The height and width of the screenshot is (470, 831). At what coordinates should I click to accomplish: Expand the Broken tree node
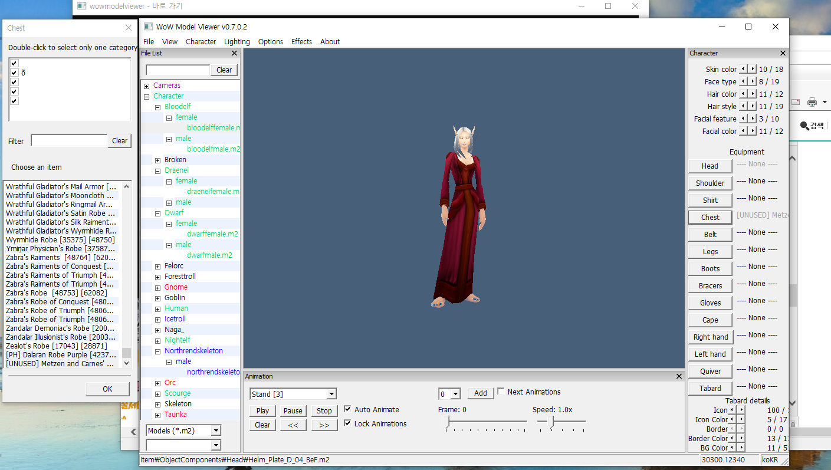tap(157, 160)
